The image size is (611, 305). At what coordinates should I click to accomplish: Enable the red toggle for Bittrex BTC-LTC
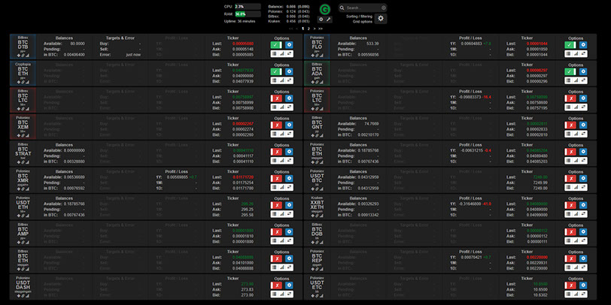pyautogui.click(x=275, y=98)
